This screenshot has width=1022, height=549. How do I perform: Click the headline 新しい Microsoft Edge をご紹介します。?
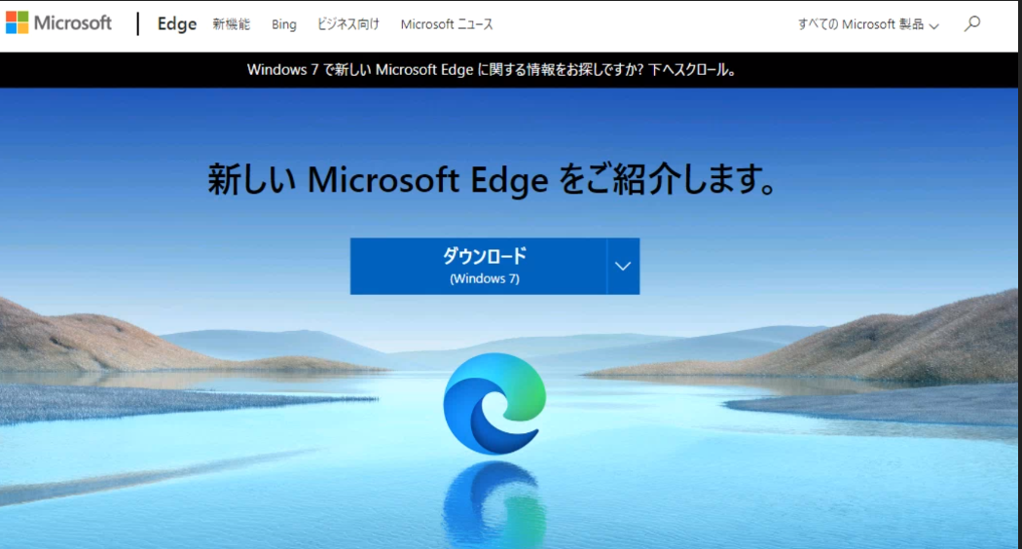[493, 179]
